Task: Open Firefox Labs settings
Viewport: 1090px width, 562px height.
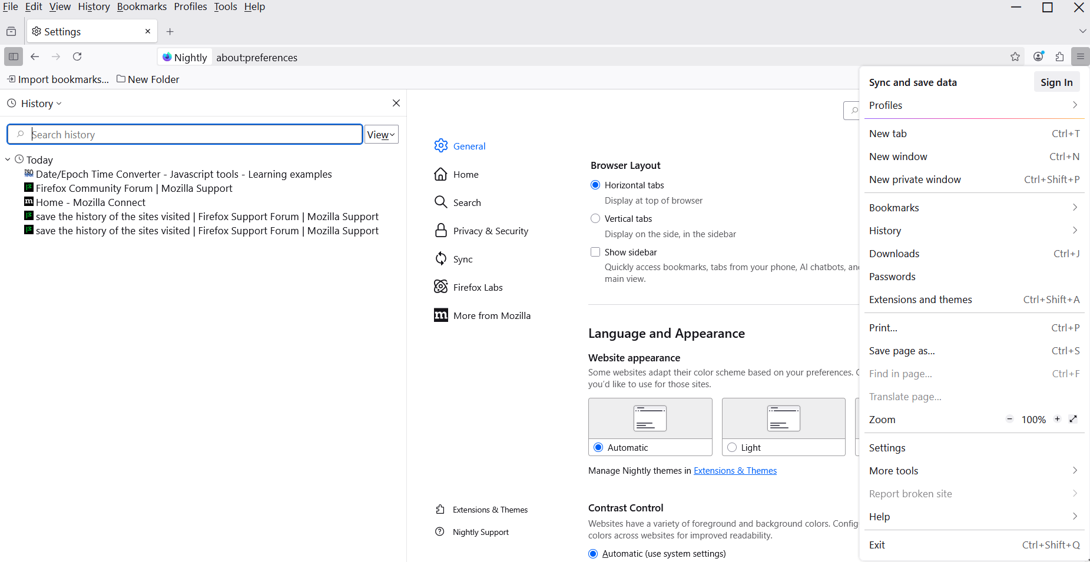Action: click(x=468, y=287)
